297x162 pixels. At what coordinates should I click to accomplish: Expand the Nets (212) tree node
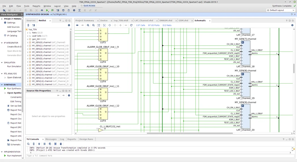pos(28,33)
